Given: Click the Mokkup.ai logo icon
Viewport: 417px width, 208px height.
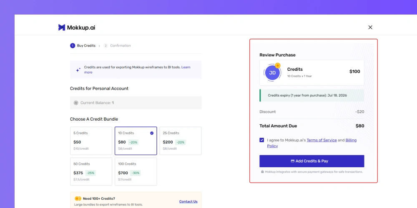Looking at the screenshot, I should tap(62, 27).
